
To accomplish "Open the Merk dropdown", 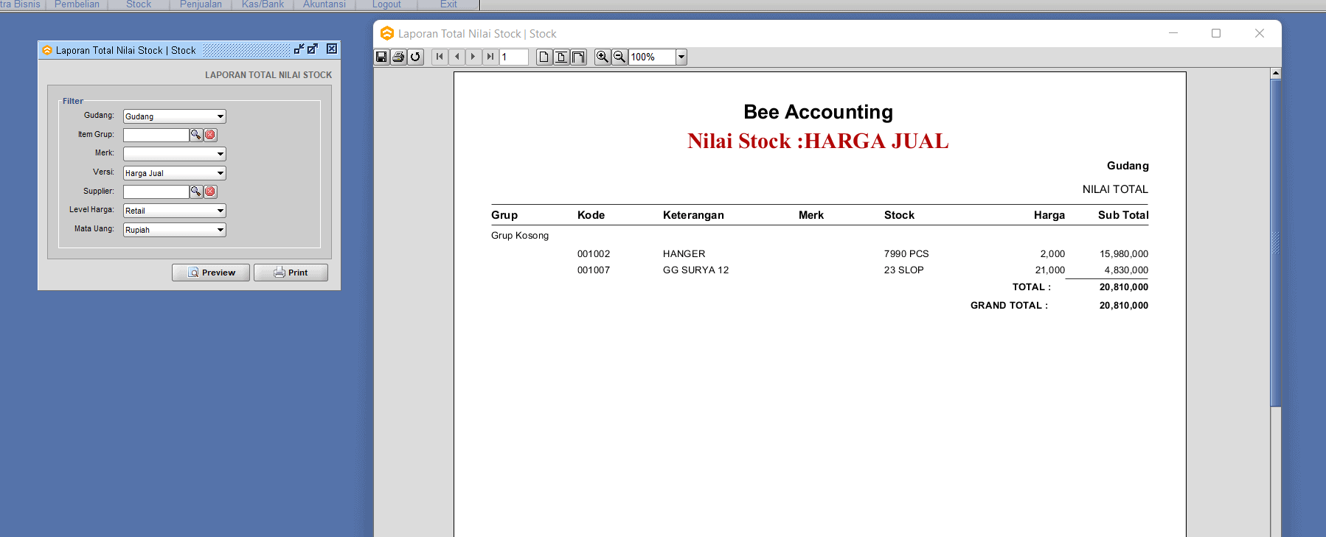I will [x=220, y=154].
